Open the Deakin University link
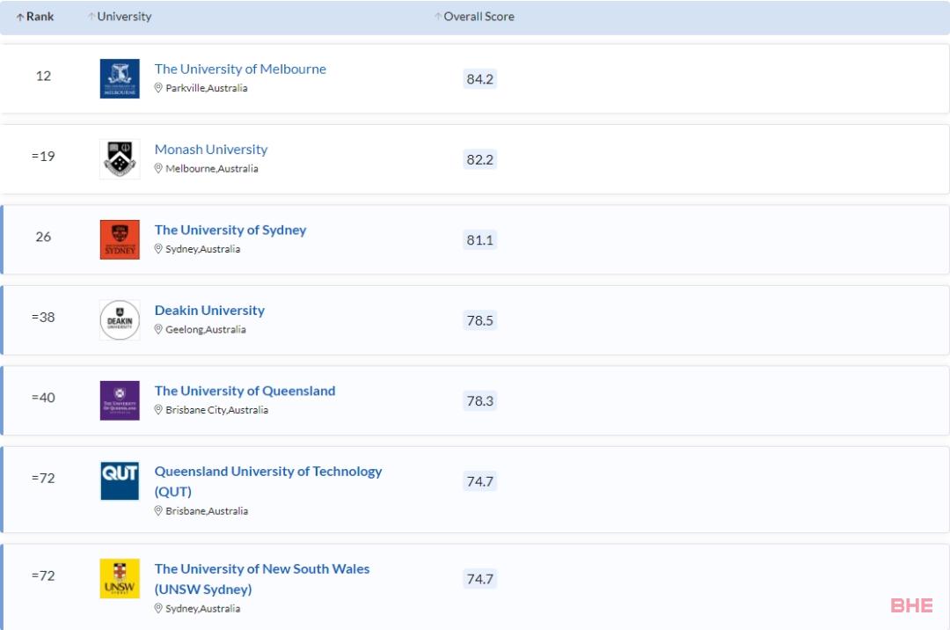This screenshot has height=630, width=950. tap(209, 311)
